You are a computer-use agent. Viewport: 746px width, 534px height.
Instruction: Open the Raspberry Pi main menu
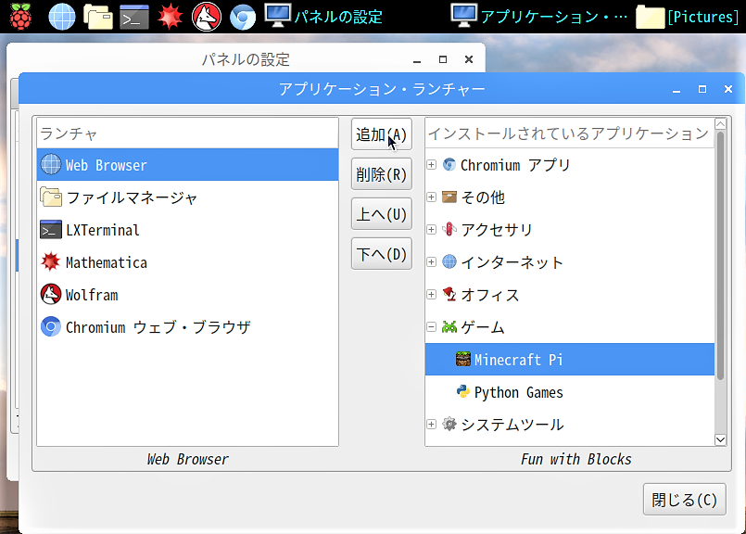point(20,16)
